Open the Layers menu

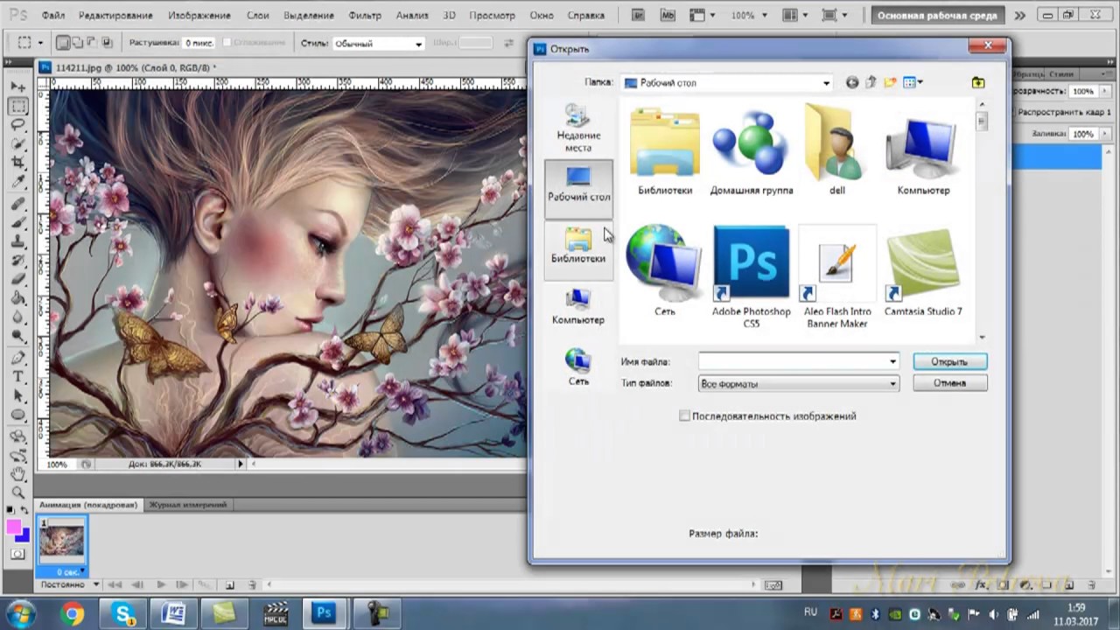(x=257, y=16)
